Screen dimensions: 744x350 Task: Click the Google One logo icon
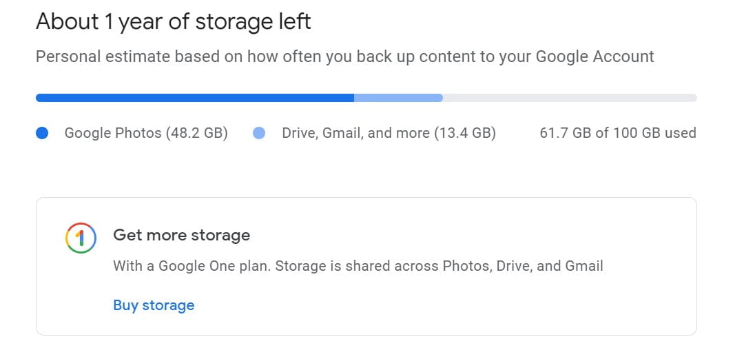79,238
